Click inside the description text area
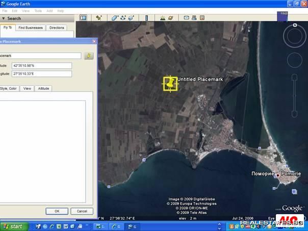The width and height of the screenshot is (308, 231). (42, 151)
